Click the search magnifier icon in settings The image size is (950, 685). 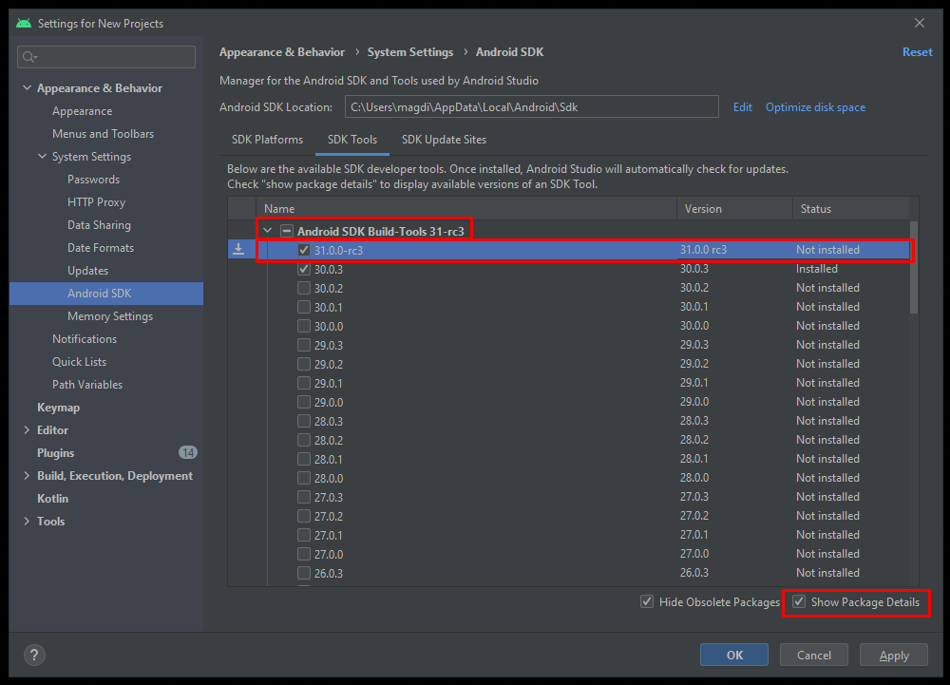pos(28,57)
